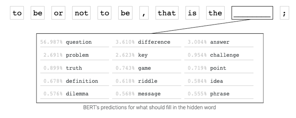Select the 'question' prediction at 56.987%
Image resolution: width=296 pixels, height=118 pixels.
pyautogui.click(x=74, y=42)
